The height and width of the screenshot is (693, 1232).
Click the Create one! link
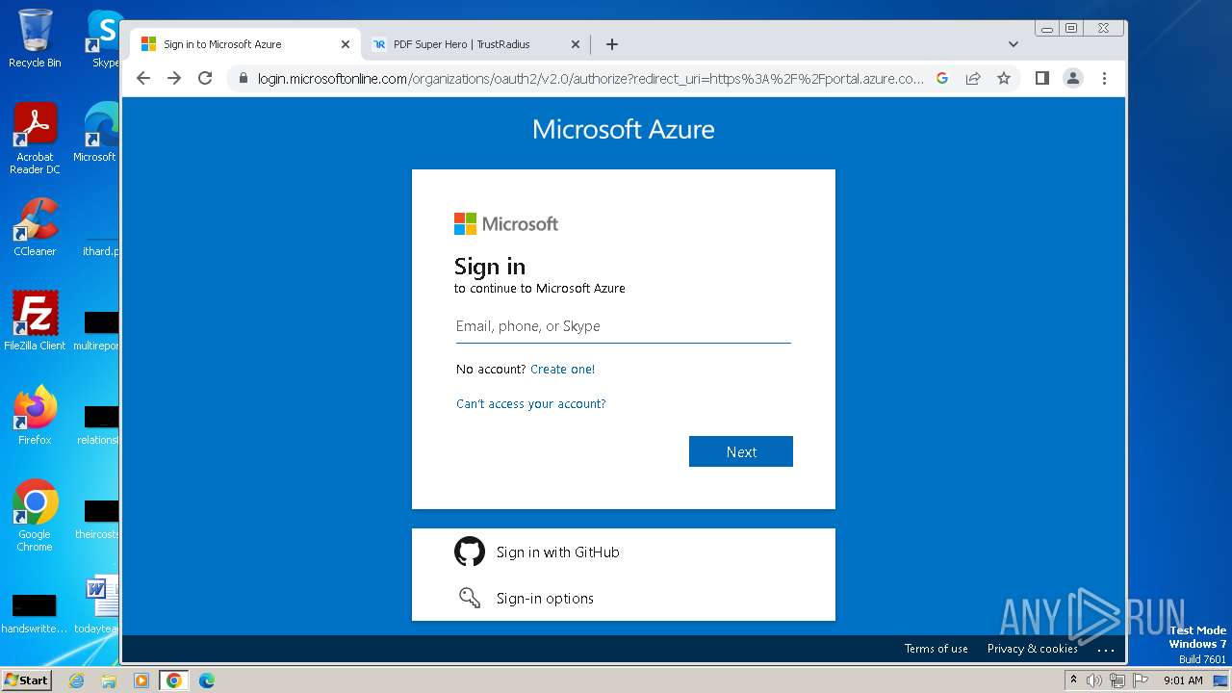click(562, 370)
